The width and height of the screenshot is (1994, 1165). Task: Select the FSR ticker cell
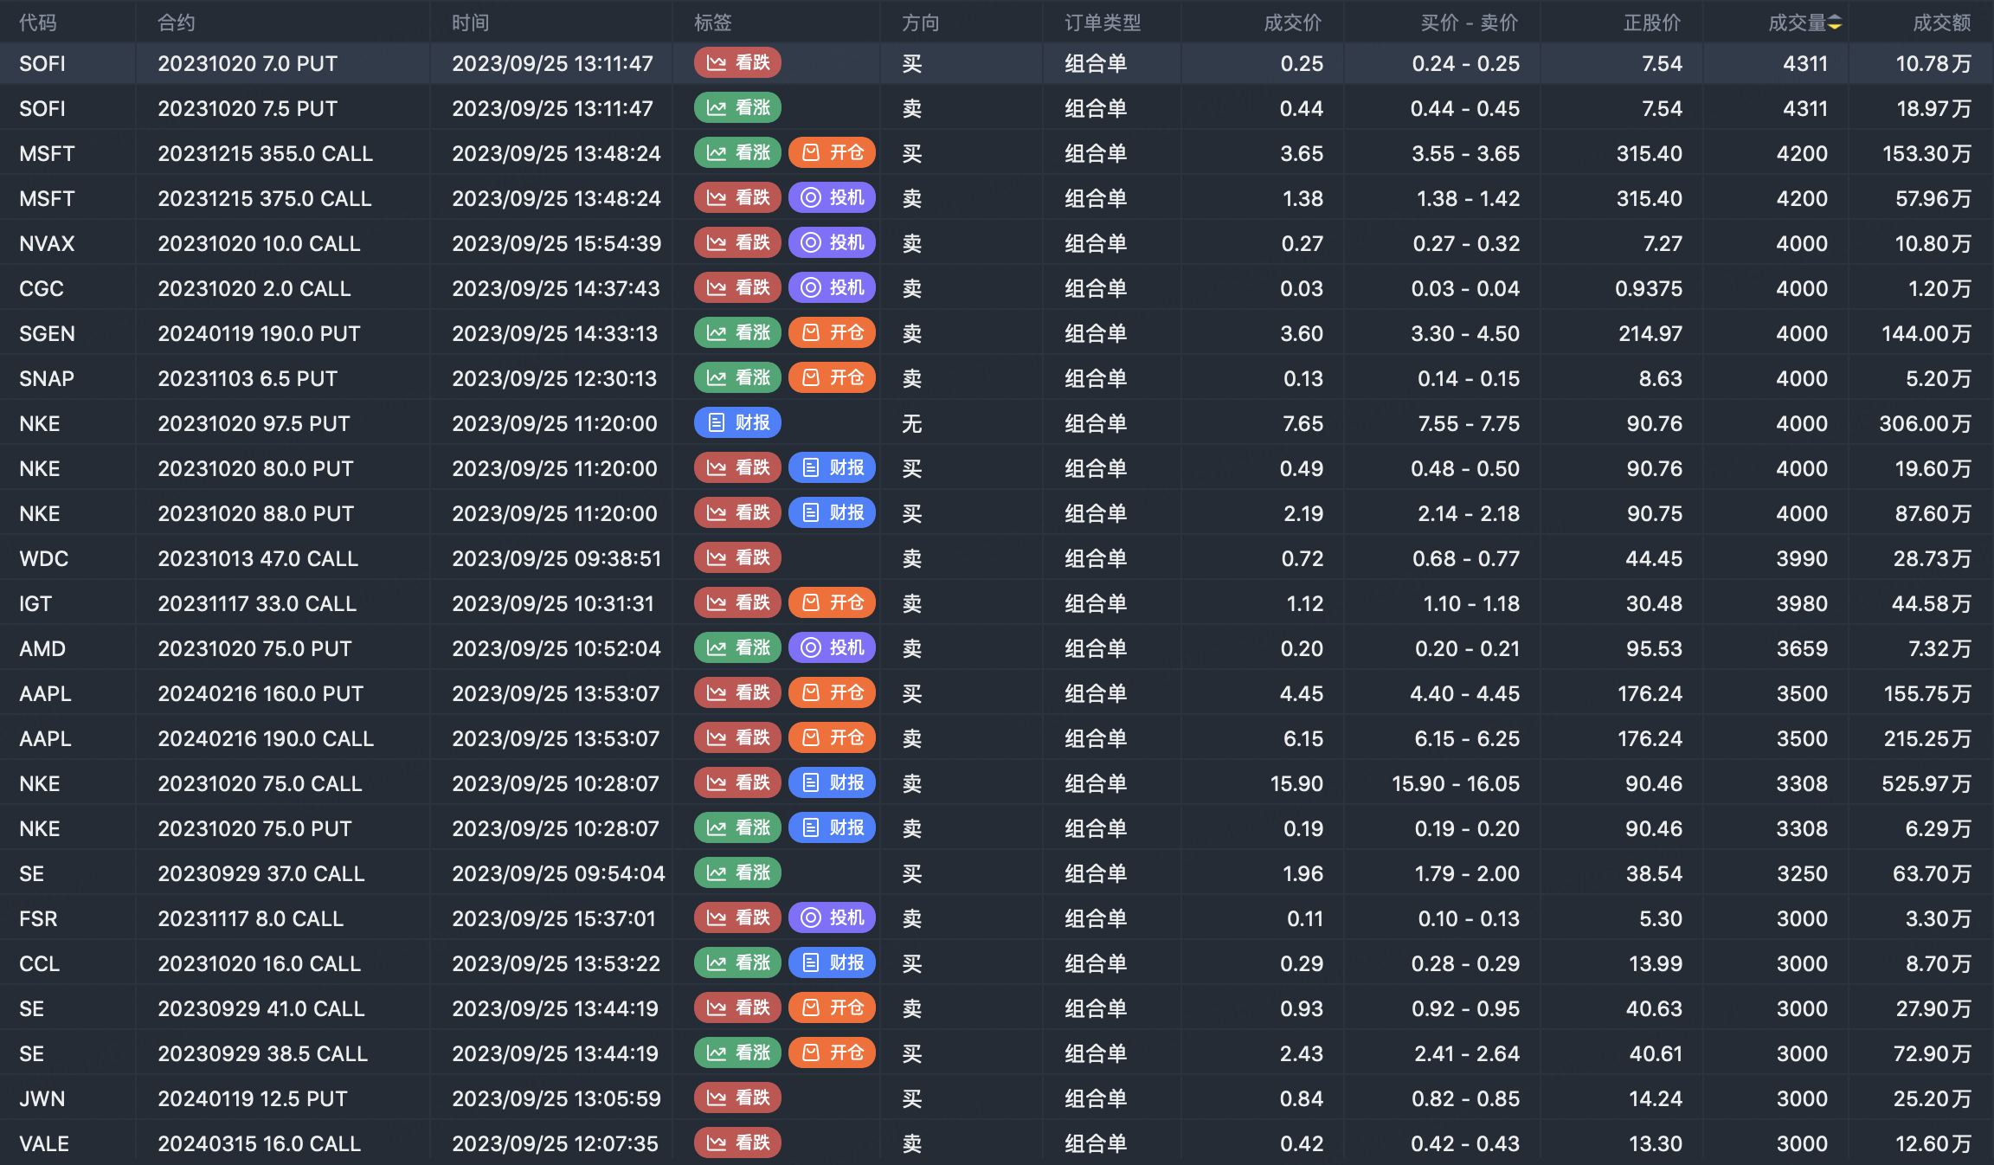click(38, 918)
